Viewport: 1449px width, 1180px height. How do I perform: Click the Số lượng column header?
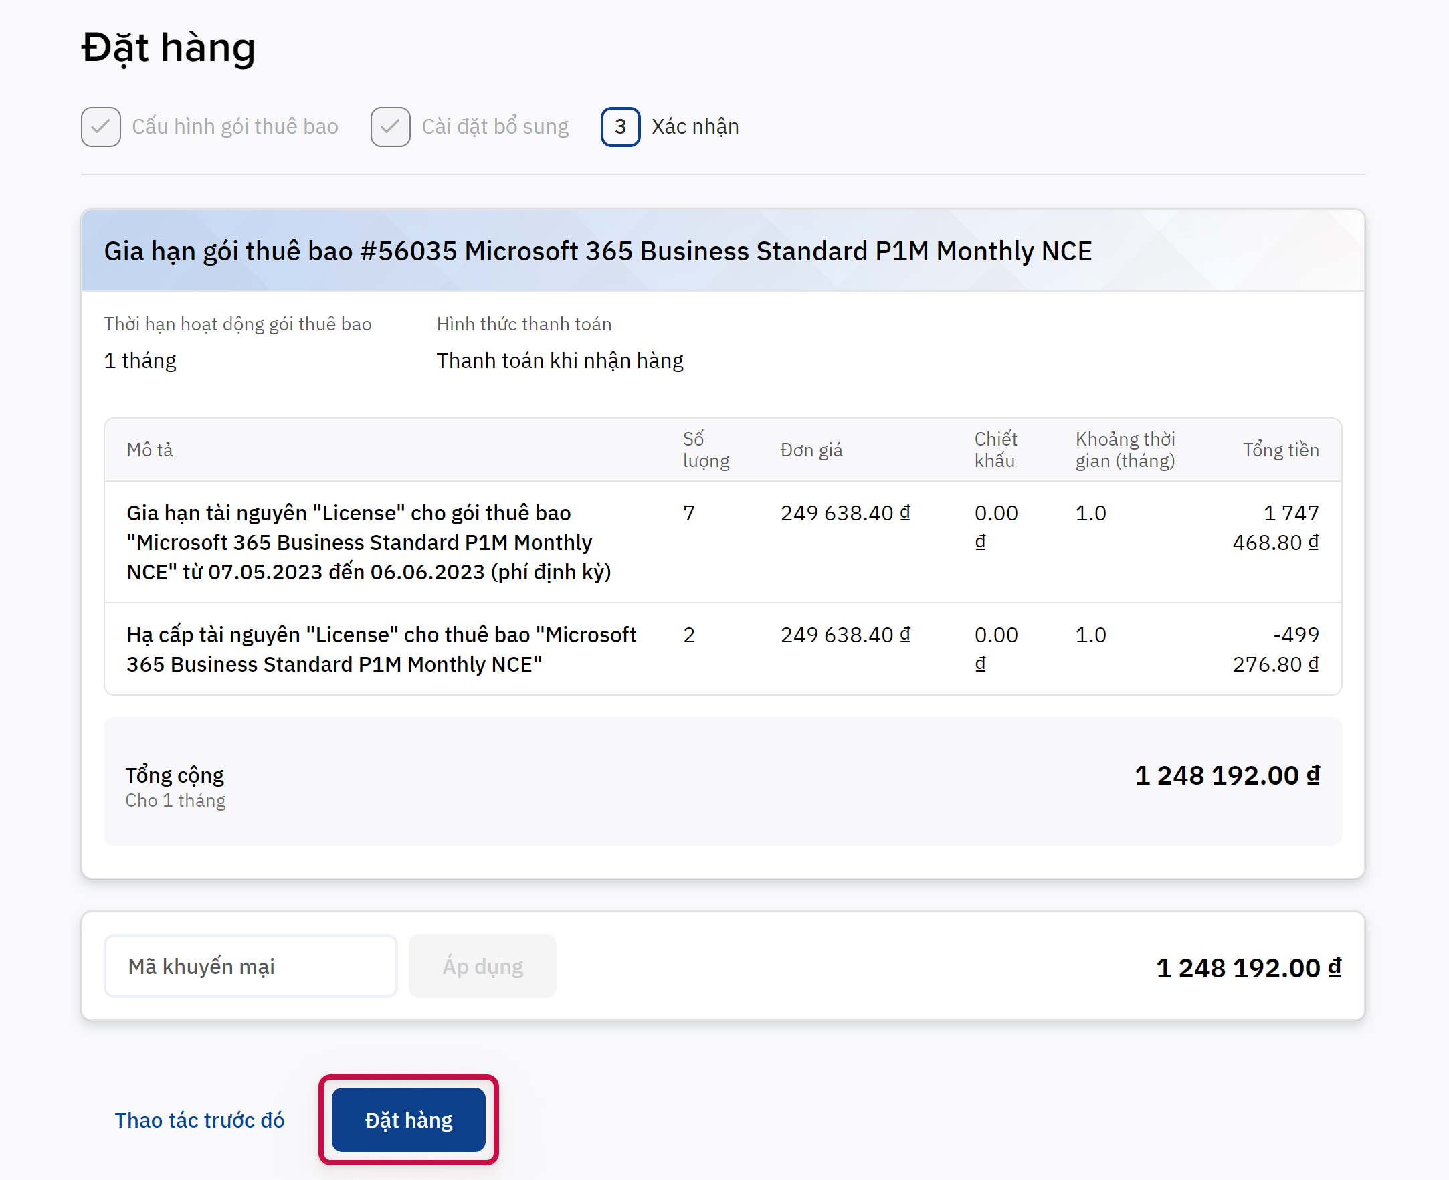(706, 450)
